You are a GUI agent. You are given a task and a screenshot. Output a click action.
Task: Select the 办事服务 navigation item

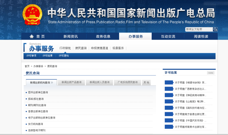pos(136,36)
